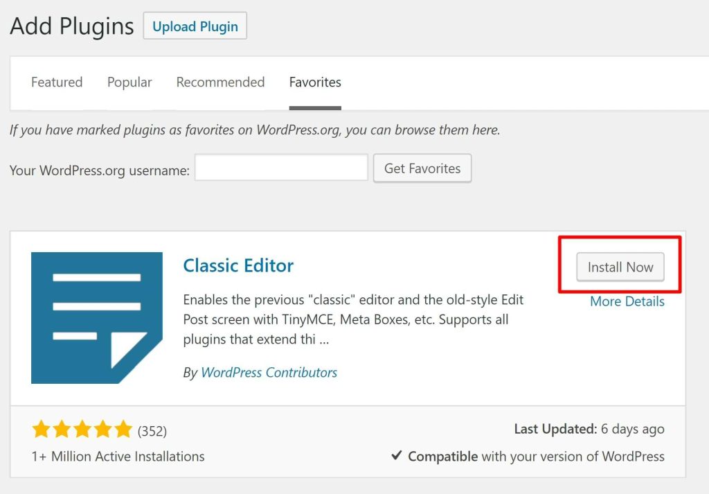Click the Get Favorites button
The image size is (709, 494).
[422, 168]
